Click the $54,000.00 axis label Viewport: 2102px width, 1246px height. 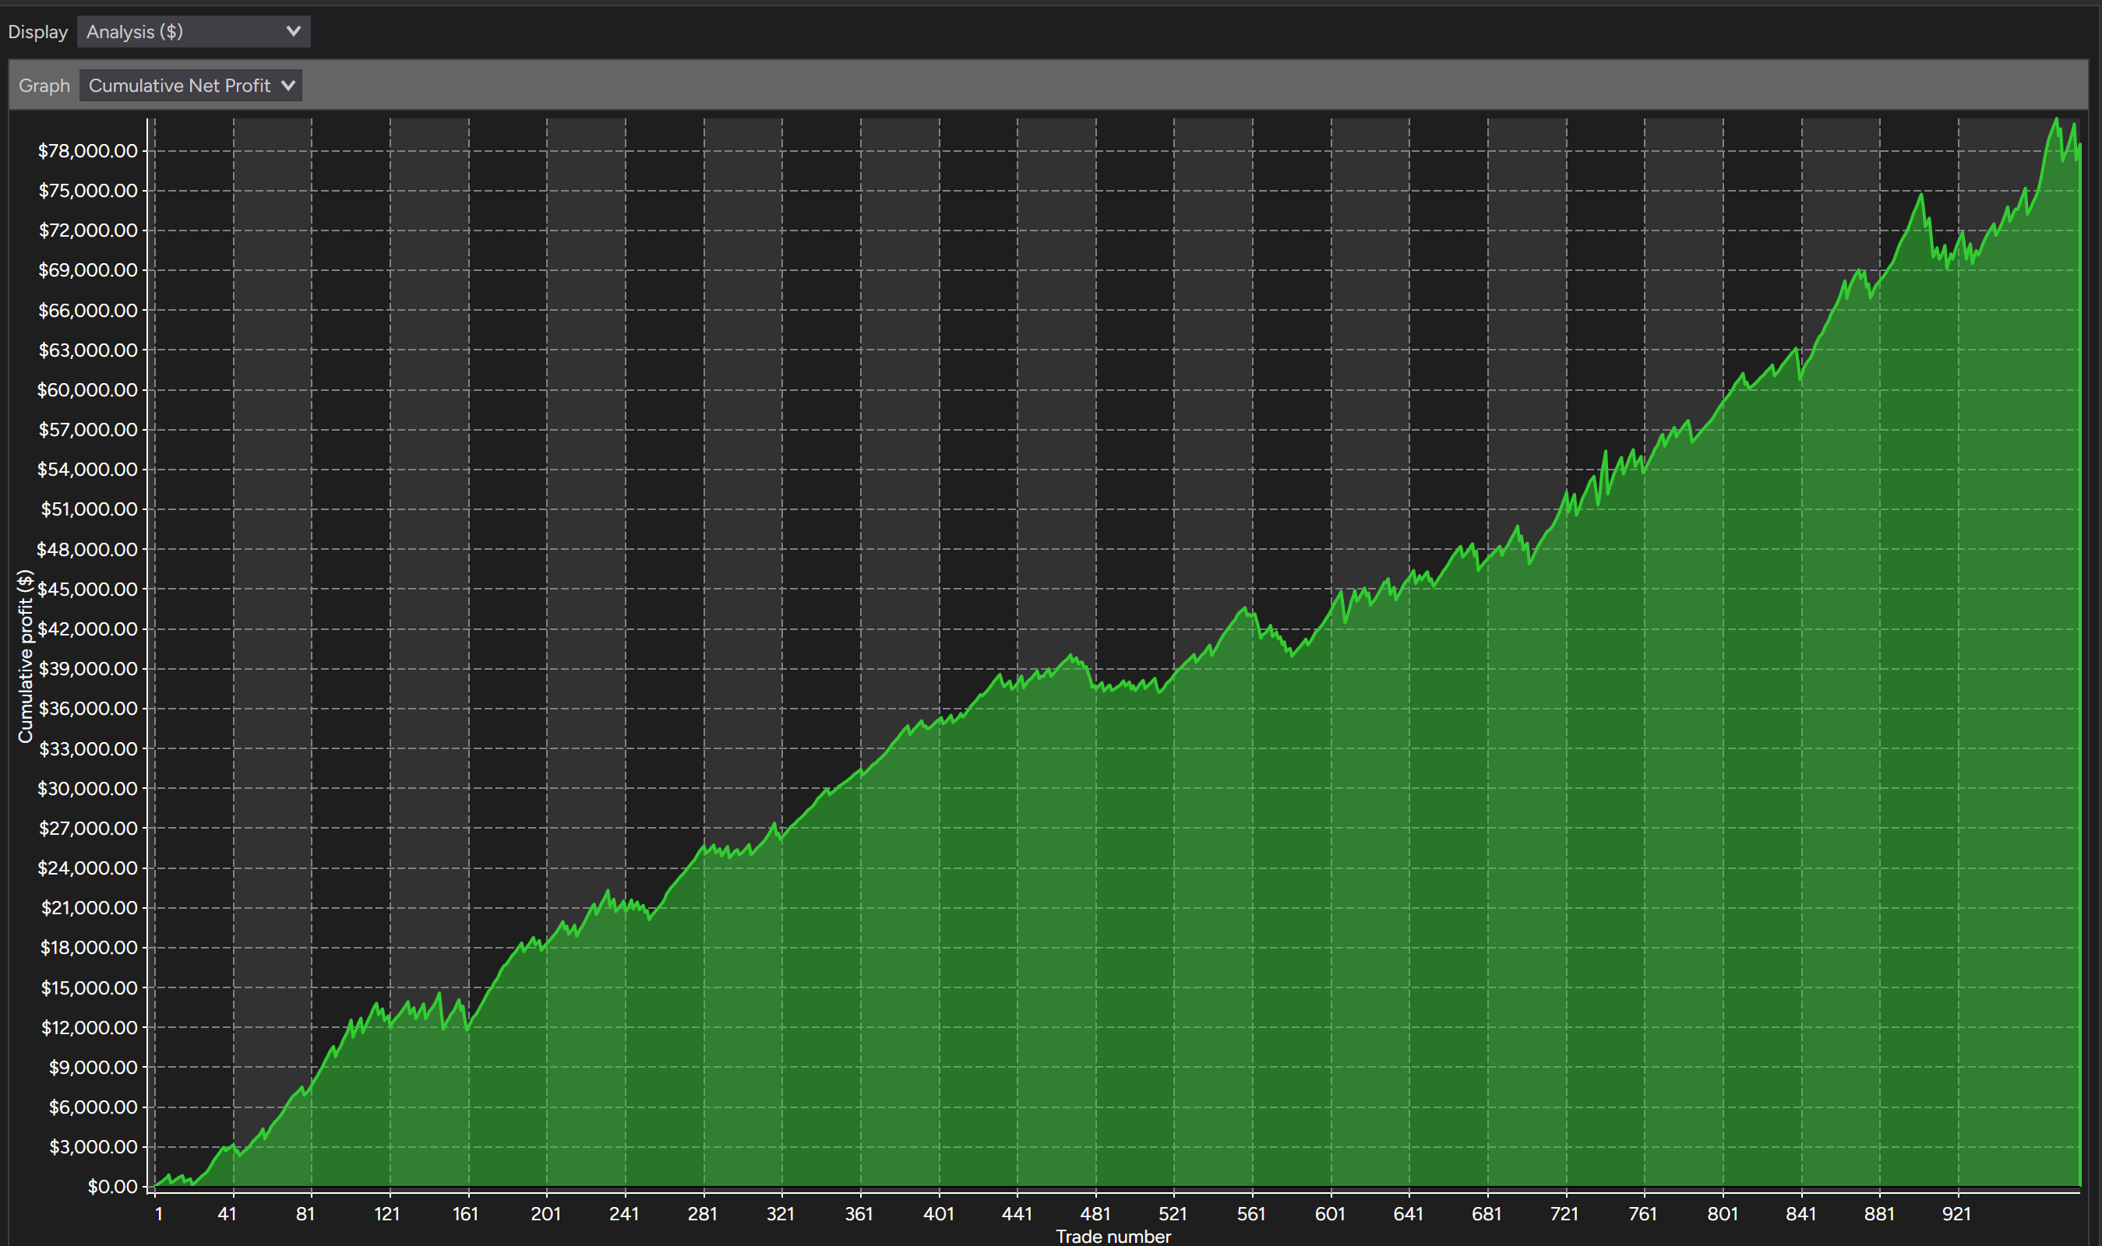87,470
